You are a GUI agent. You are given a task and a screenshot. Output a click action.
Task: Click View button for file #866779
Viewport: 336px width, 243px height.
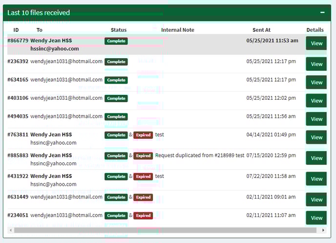pos(316,44)
